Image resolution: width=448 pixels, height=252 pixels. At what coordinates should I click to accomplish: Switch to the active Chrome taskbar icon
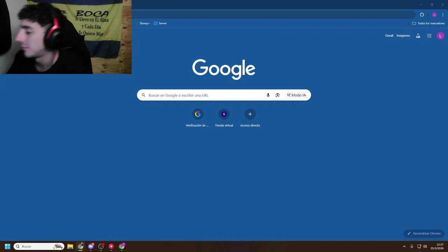click(80, 246)
